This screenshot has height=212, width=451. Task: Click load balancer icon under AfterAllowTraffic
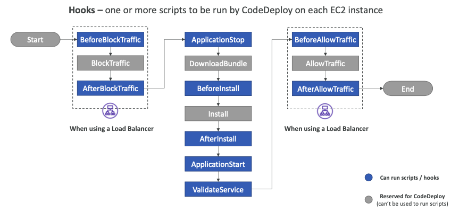325,111
